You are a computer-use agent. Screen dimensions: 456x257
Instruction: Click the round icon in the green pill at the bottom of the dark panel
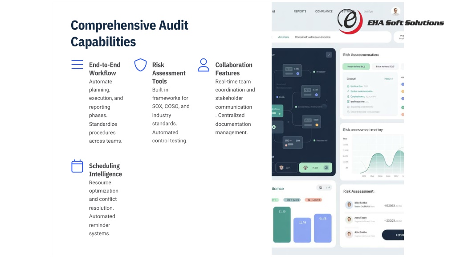coord(326,168)
